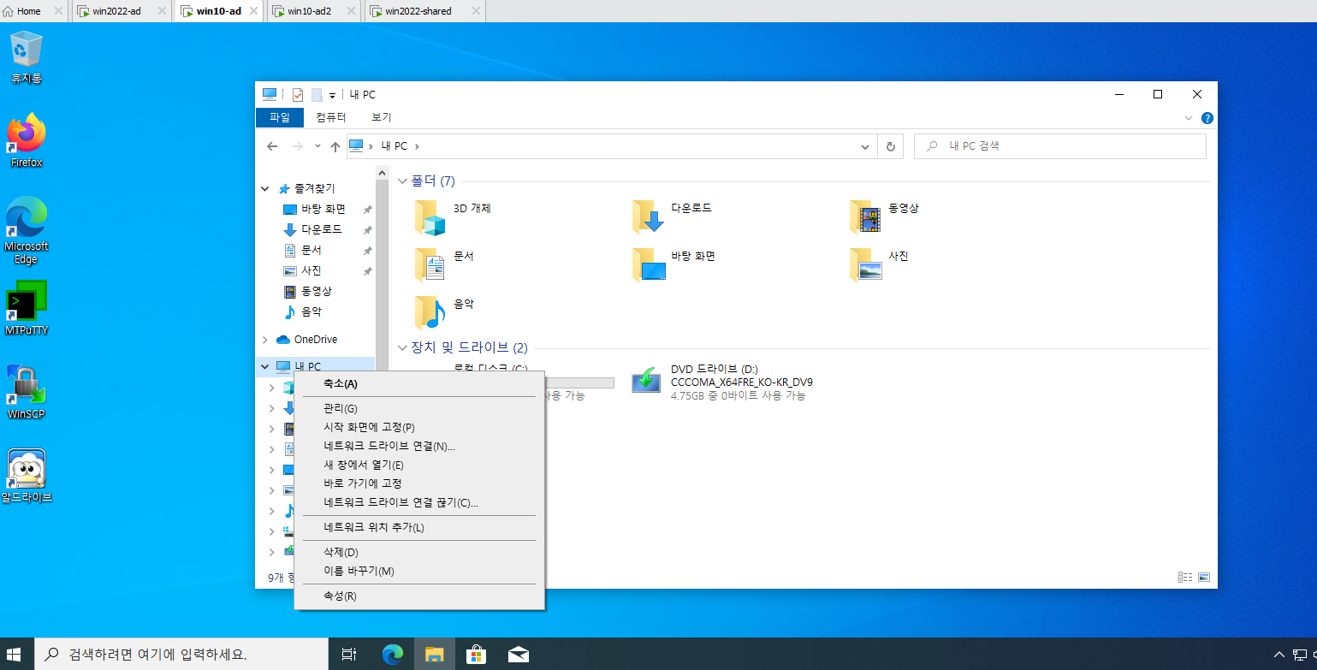
Task: Click the new folder icon in title bar
Action: pos(317,95)
